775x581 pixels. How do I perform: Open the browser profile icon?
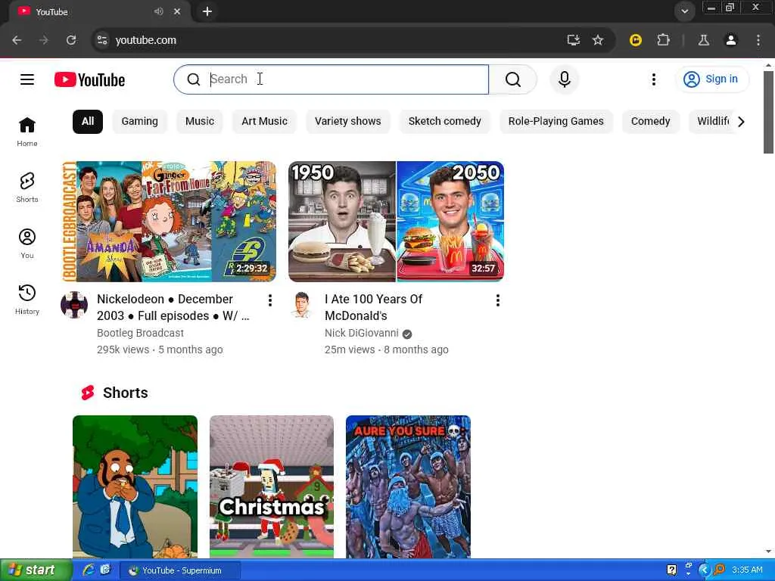[x=731, y=40]
